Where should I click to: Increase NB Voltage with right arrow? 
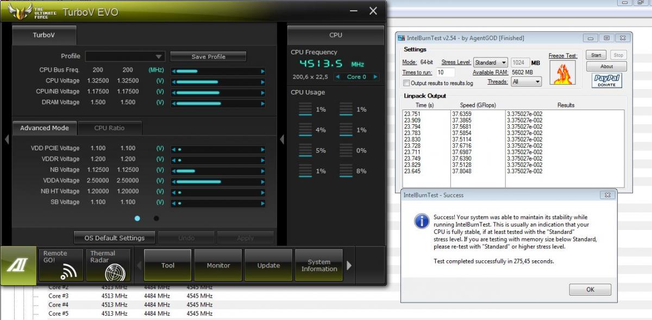(263, 171)
